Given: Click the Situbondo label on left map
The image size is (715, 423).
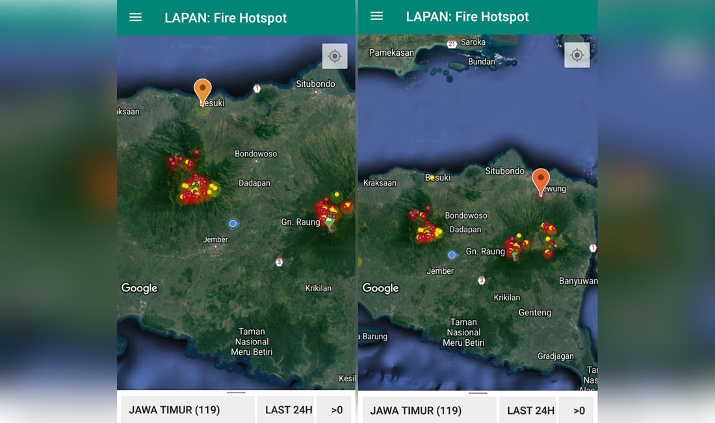Looking at the screenshot, I should (x=315, y=84).
